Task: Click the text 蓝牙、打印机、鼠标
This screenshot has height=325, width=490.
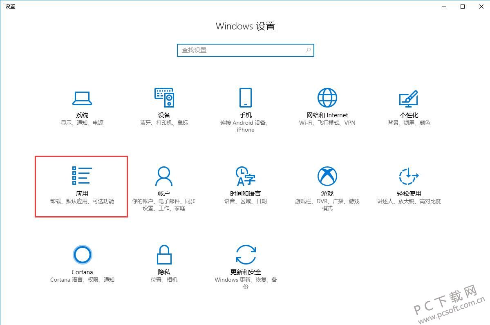Action: click(x=164, y=123)
